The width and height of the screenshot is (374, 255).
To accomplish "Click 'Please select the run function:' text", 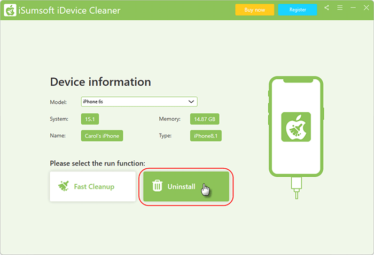I will 97,163.
